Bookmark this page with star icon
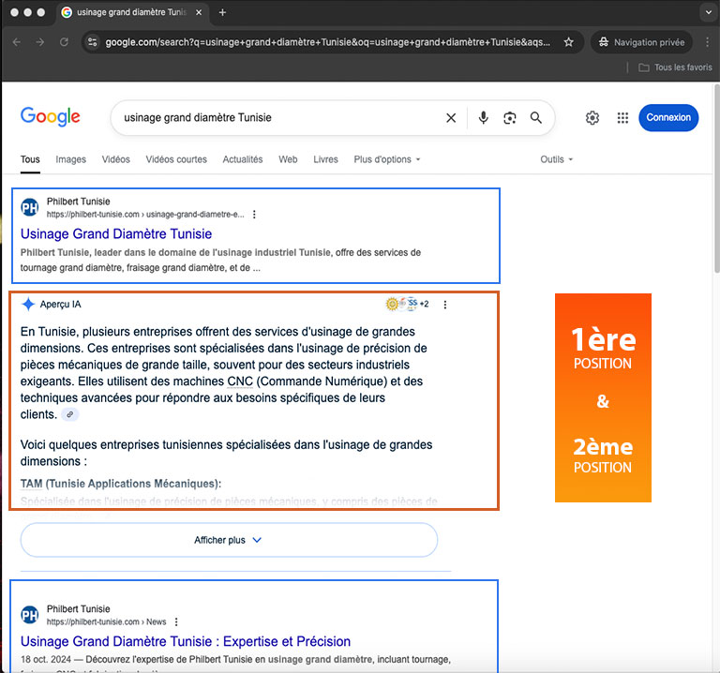This screenshot has width=720, height=673. pyautogui.click(x=568, y=42)
